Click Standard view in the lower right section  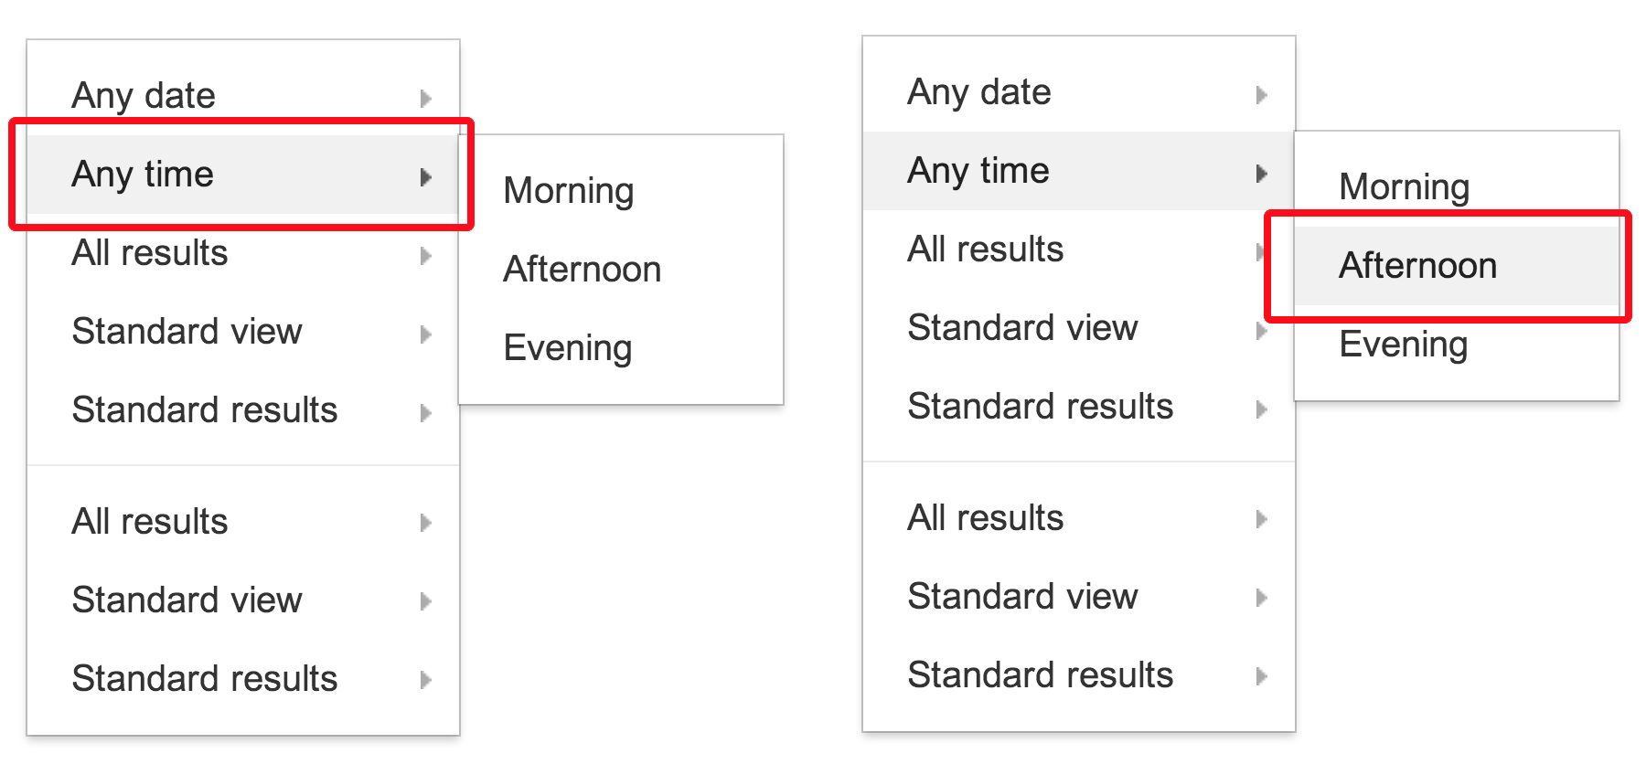1022,596
